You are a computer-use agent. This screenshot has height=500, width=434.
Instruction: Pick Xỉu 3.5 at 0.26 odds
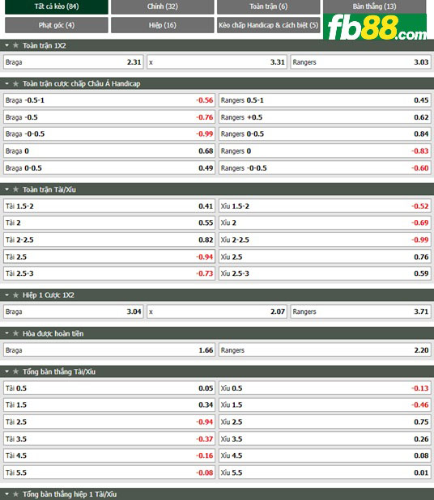[x=325, y=439]
